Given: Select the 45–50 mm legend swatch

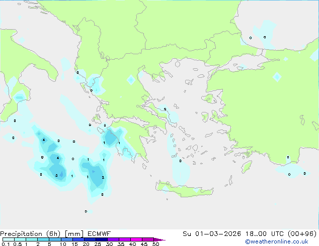Looking at the screenshot, I should point(148,239).
